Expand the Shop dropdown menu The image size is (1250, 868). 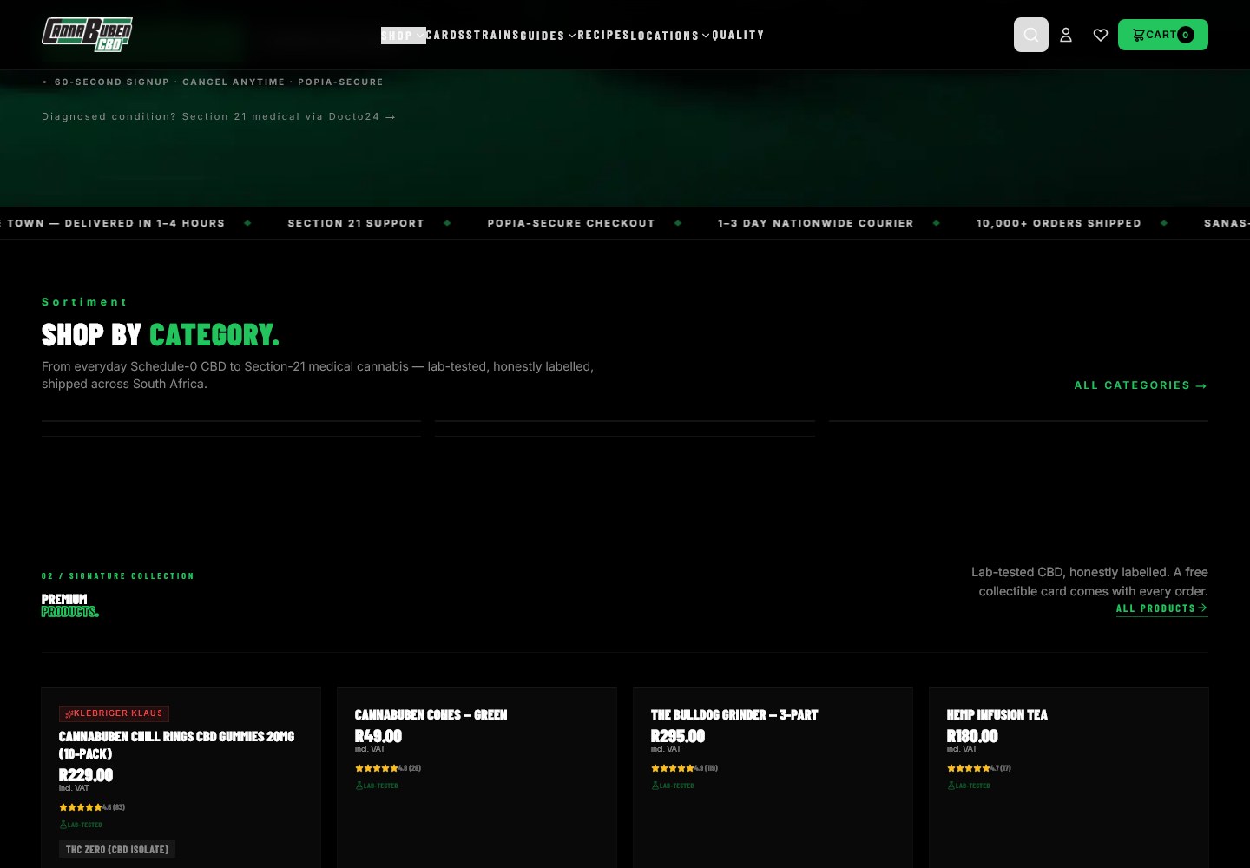click(x=404, y=36)
